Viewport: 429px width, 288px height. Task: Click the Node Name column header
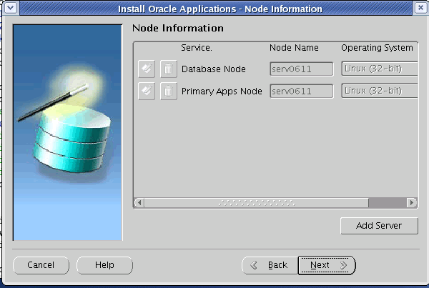(294, 48)
